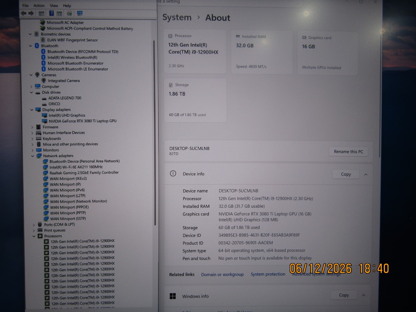Open the File menu
The width and height of the screenshot is (416, 312).
(x=25, y=5)
